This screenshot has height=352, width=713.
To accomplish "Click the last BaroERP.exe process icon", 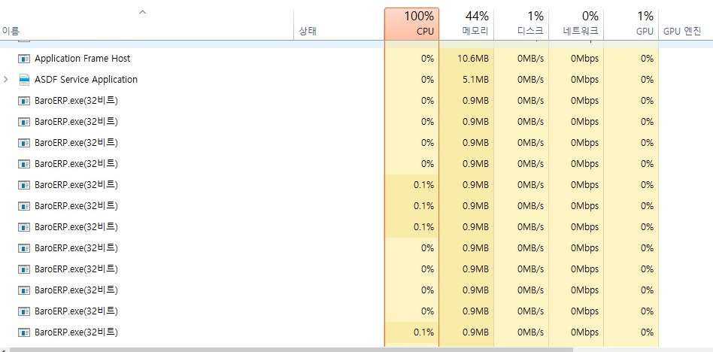I will click(23, 332).
